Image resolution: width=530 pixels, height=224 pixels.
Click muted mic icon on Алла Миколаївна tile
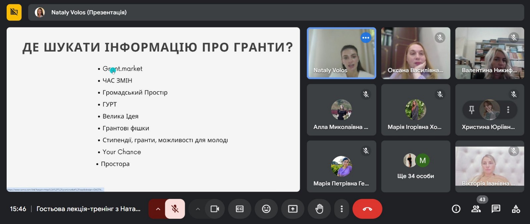pos(366,94)
